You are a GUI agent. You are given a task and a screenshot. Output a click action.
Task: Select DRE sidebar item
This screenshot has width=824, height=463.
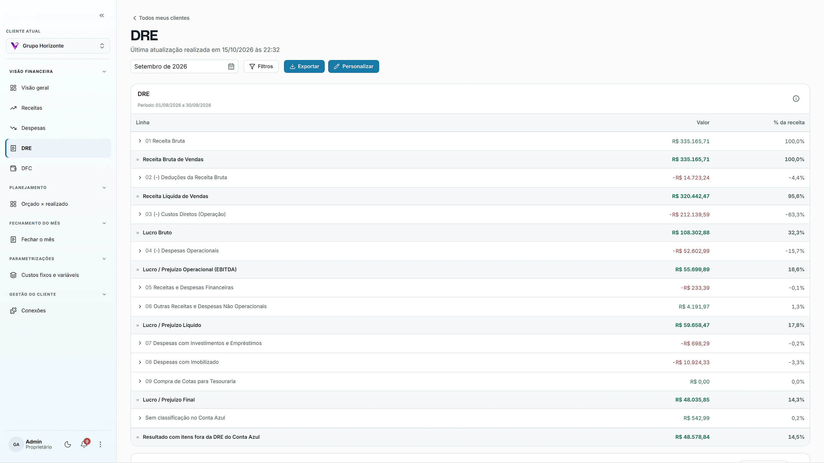pos(58,148)
